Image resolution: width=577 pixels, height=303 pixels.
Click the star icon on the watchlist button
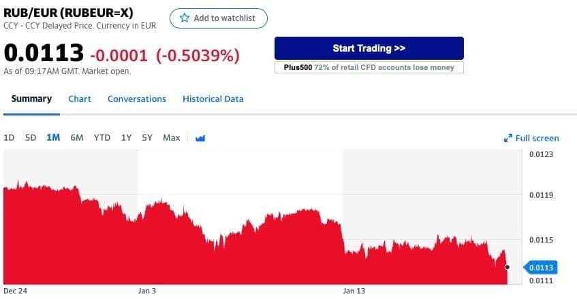(184, 18)
